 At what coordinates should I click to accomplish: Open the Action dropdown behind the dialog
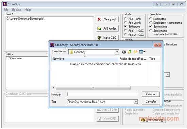coord(168,75)
